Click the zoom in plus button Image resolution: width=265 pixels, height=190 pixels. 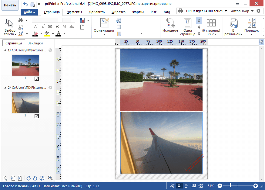[x=256, y=186]
